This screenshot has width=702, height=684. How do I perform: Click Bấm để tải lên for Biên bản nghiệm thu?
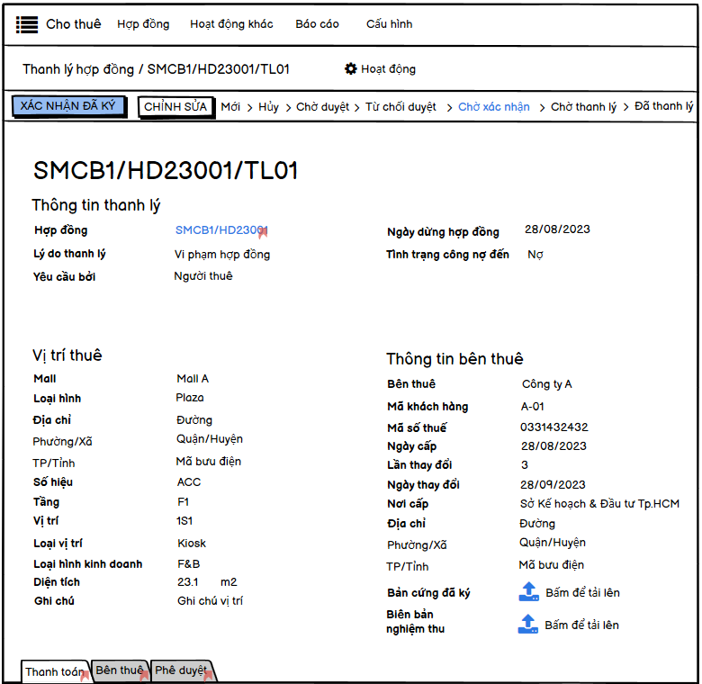581,625
